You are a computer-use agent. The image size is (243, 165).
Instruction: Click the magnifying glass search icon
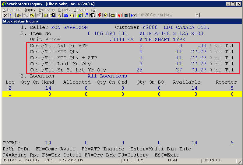tap(72, 15)
